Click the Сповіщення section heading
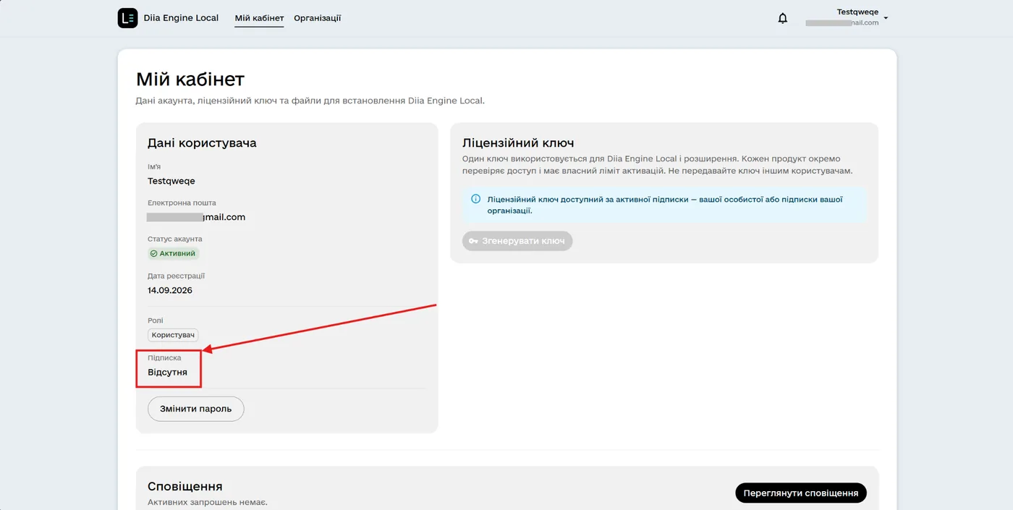1013x510 pixels. (185, 487)
